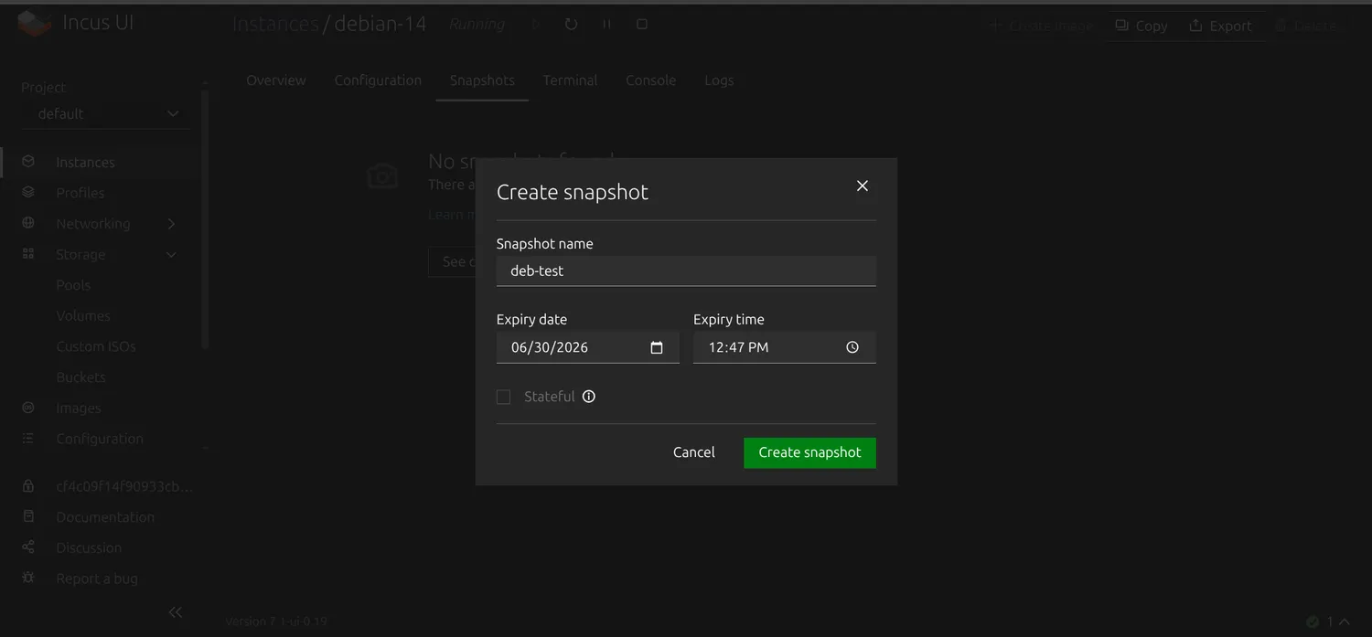Enable the Stateful checkbox

503,397
